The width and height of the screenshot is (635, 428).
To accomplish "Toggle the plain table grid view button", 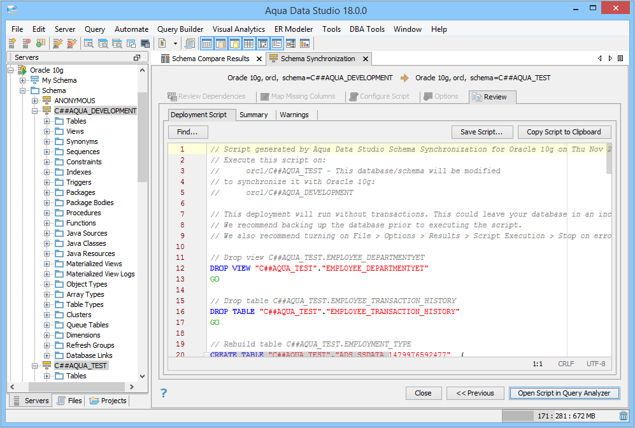I will click(x=248, y=43).
